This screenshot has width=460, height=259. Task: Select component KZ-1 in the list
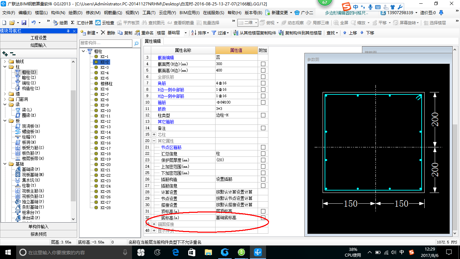click(x=104, y=57)
